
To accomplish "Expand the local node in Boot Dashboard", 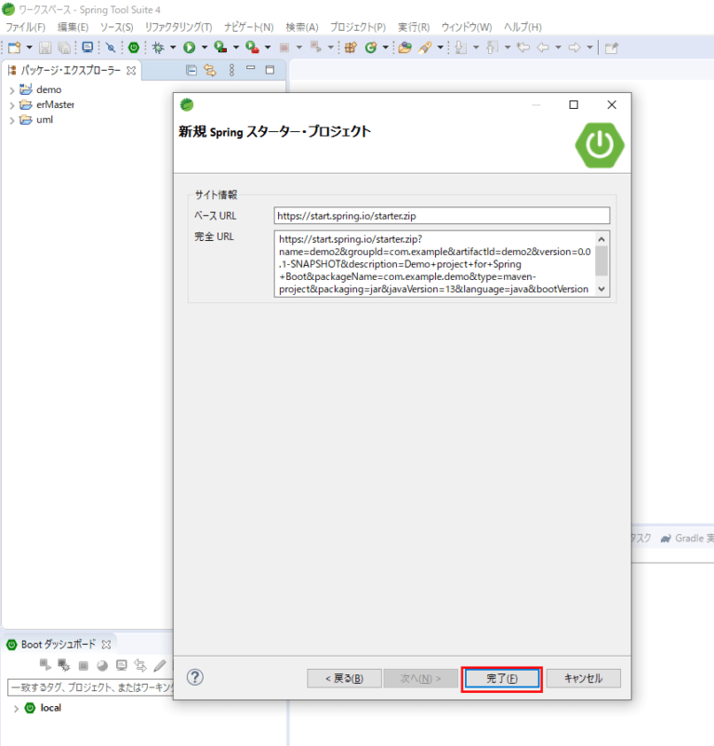I will [x=15, y=708].
